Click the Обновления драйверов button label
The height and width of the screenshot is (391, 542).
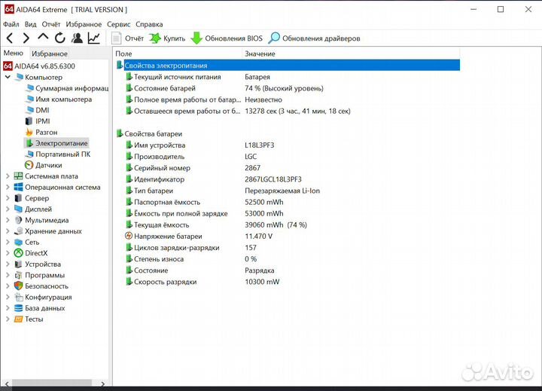[321, 38]
